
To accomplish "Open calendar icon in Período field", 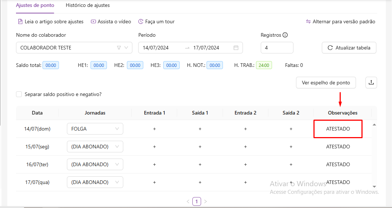I will (236, 48).
